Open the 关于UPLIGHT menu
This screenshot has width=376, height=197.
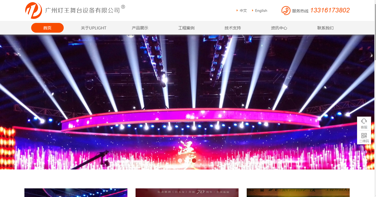tap(94, 28)
